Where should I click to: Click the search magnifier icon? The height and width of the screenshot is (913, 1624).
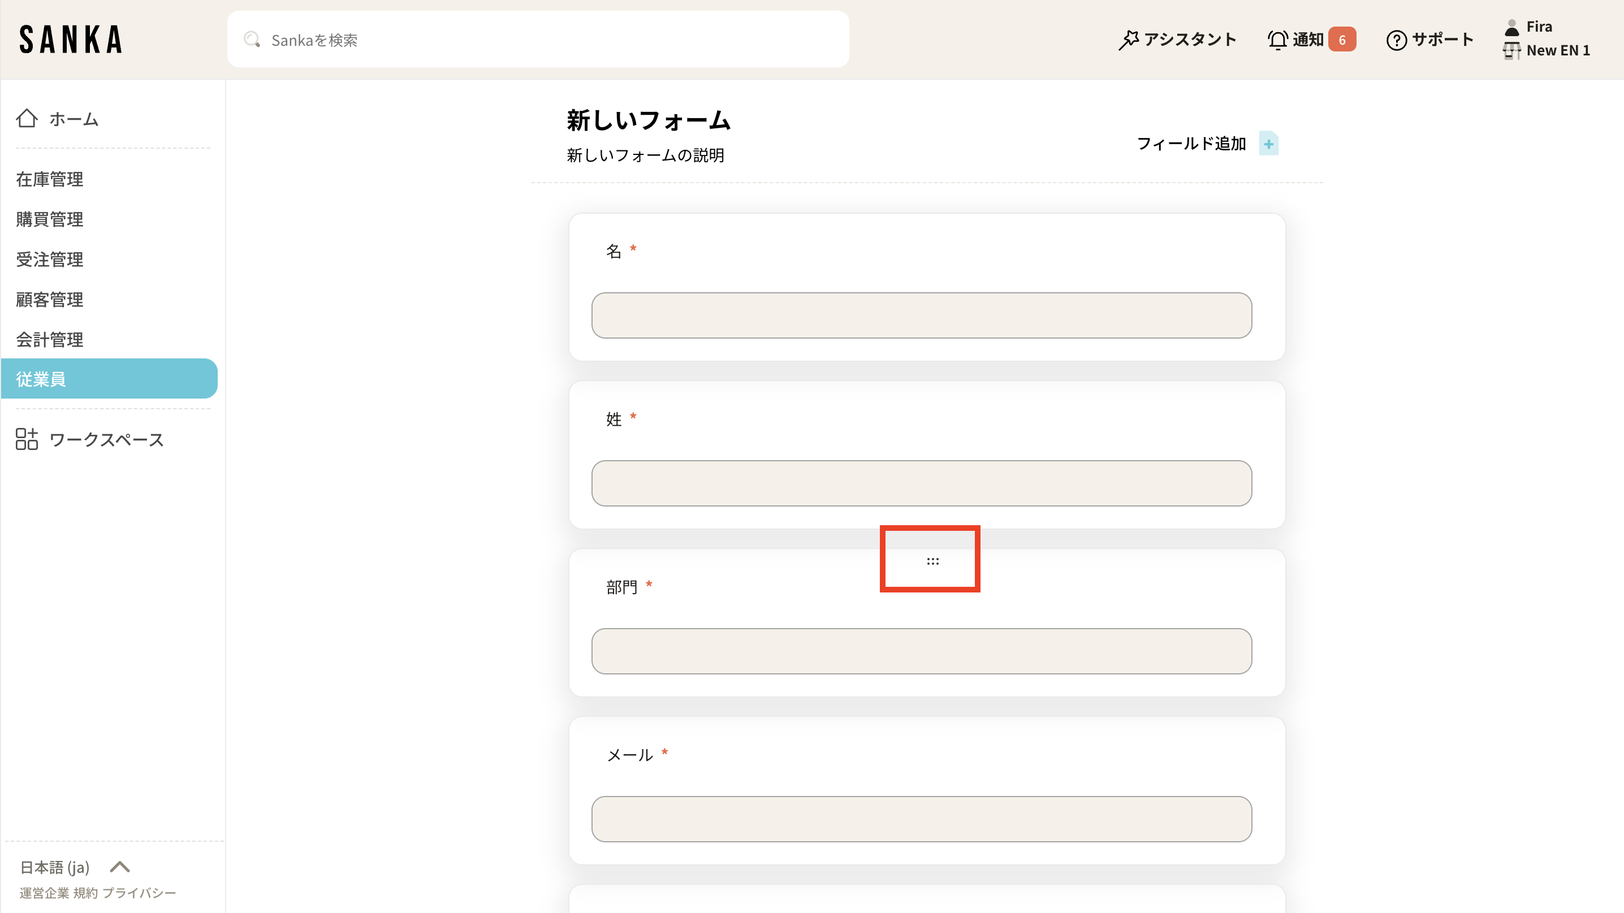pyautogui.click(x=252, y=40)
